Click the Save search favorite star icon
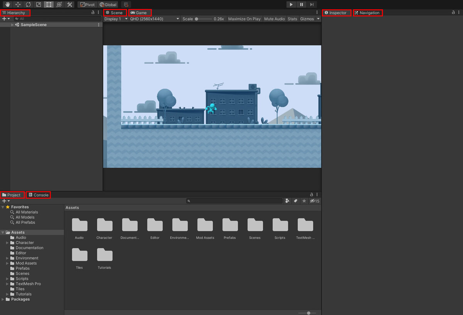This screenshot has height=315, width=463. 304,201
